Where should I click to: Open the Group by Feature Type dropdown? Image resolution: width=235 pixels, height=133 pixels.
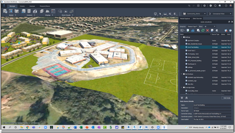(192, 27)
